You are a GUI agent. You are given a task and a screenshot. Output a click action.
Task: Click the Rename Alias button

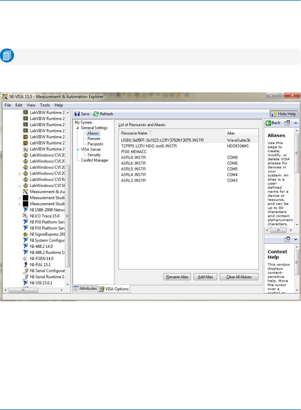[177, 277]
